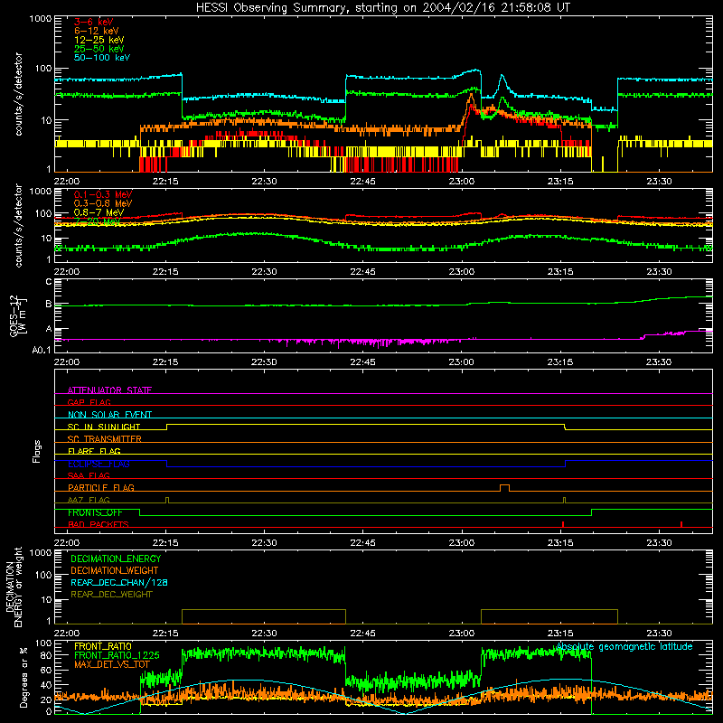Click the "A0.1" GOES class tick label

click(x=42, y=350)
